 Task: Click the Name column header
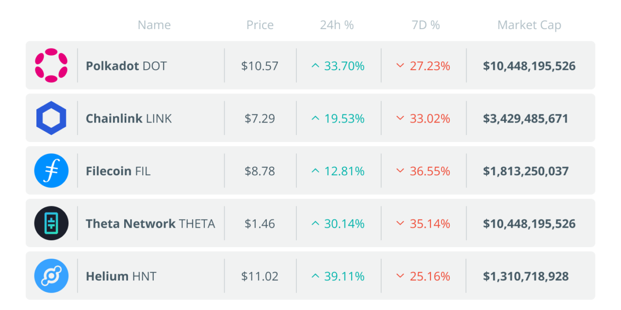(x=154, y=25)
